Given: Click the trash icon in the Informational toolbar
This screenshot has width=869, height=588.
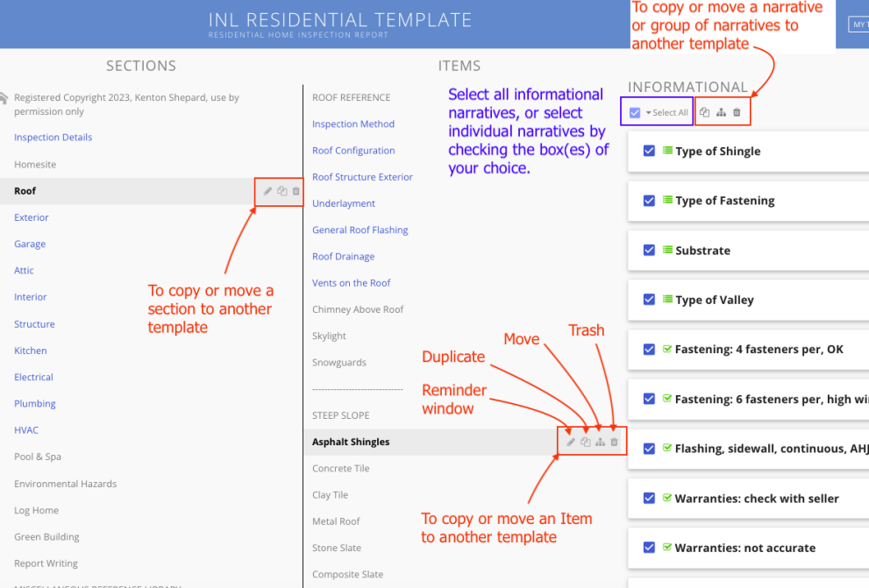Looking at the screenshot, I should click(737, 111).
